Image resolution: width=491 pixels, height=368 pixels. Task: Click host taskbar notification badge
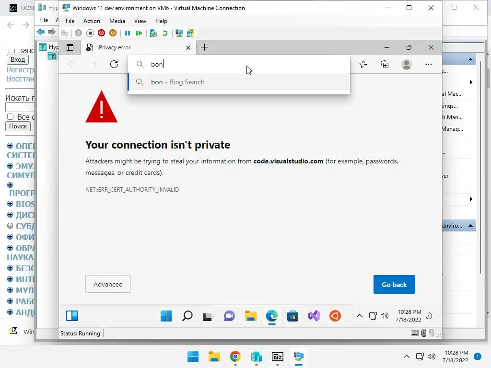click(478, 356)
